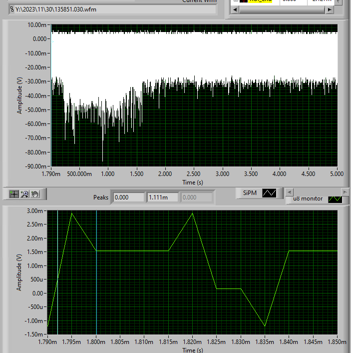This screenshot has width=351, height=353.
Task: Click the ROI_end cursor icon in cursor list
Action: [244, 1]
